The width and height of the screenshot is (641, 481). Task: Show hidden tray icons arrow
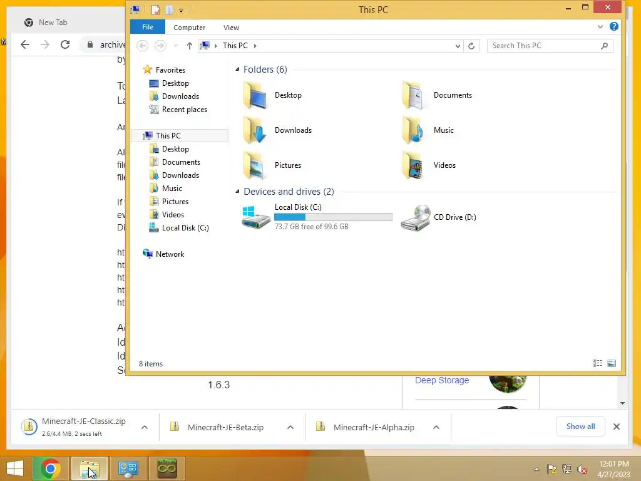pyautogui.click(x=536, y=470)
